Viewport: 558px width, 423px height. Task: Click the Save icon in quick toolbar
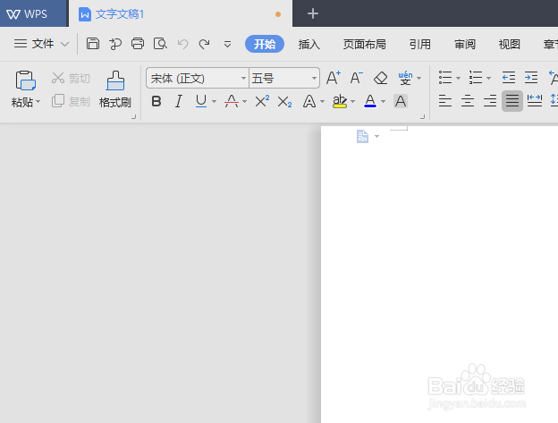pos(93,44)
